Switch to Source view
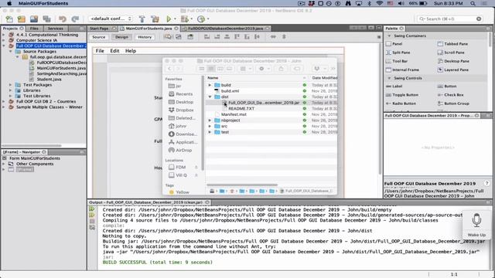Image resolution: width=495 pixels, height=278 pixels. pyautogui.click(x=99, y=37)
